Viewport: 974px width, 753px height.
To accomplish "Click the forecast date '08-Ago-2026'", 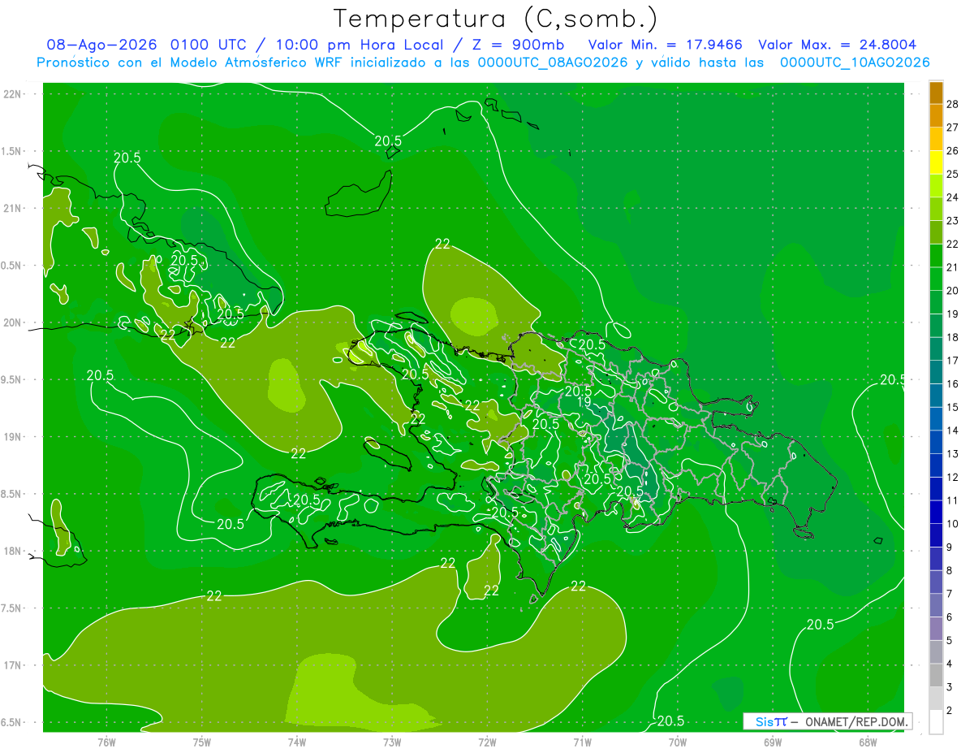I will point(102,45).
